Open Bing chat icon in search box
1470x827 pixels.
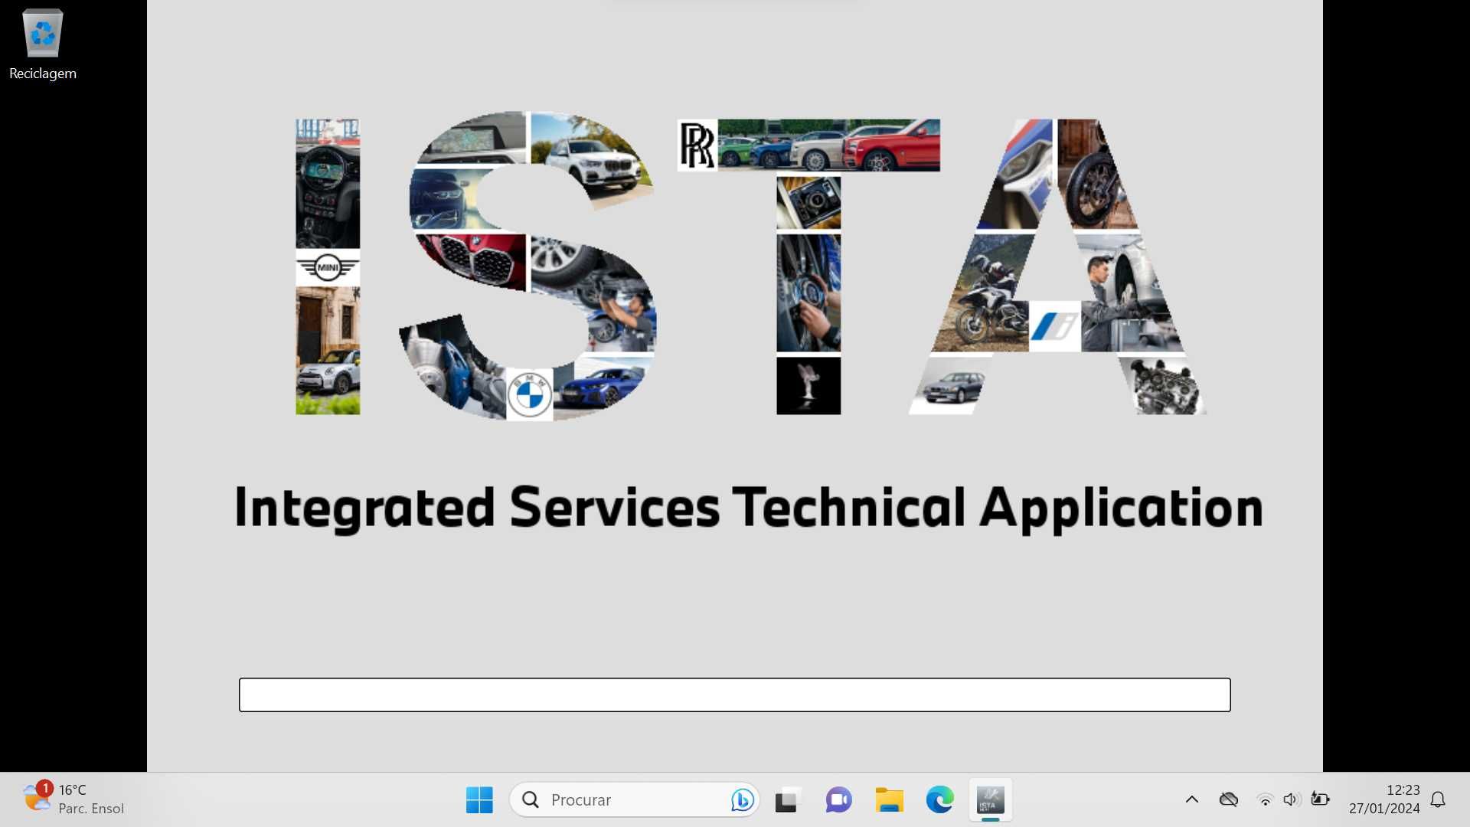[742, 800]
